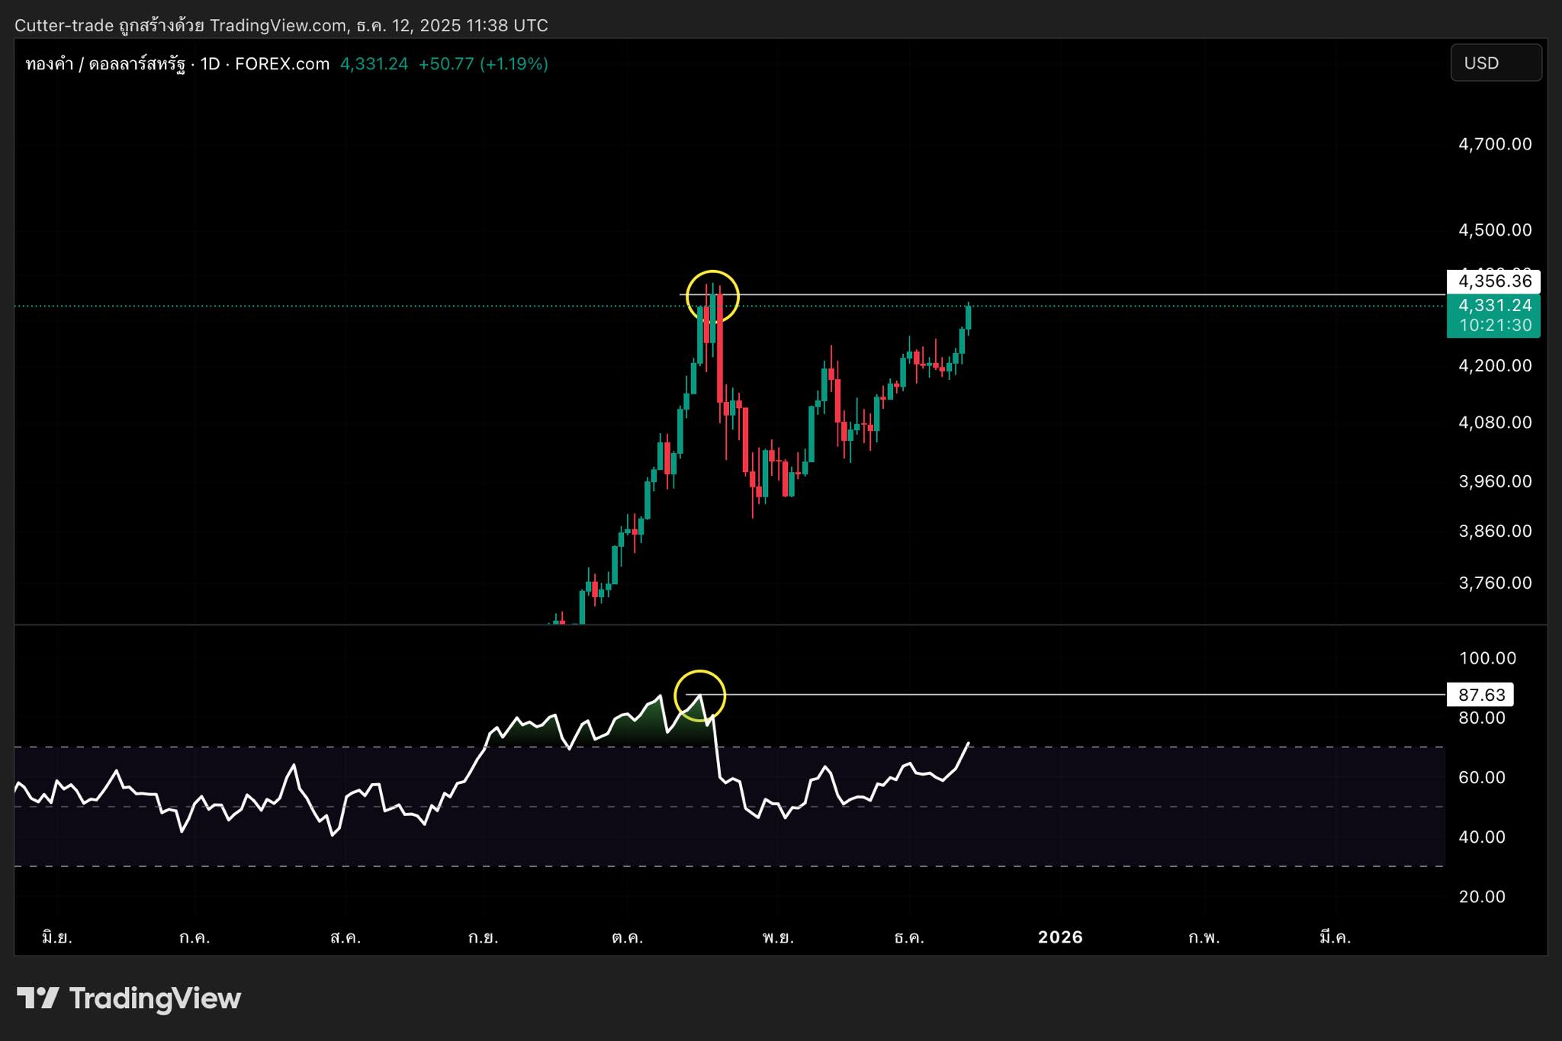Viewport: 1562px width, 1041px height.
Task: Click the มี.ค. month label on time axis
Action: (1335, 937)
